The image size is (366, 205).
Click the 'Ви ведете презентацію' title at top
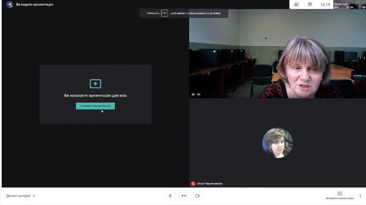(35, 4)
